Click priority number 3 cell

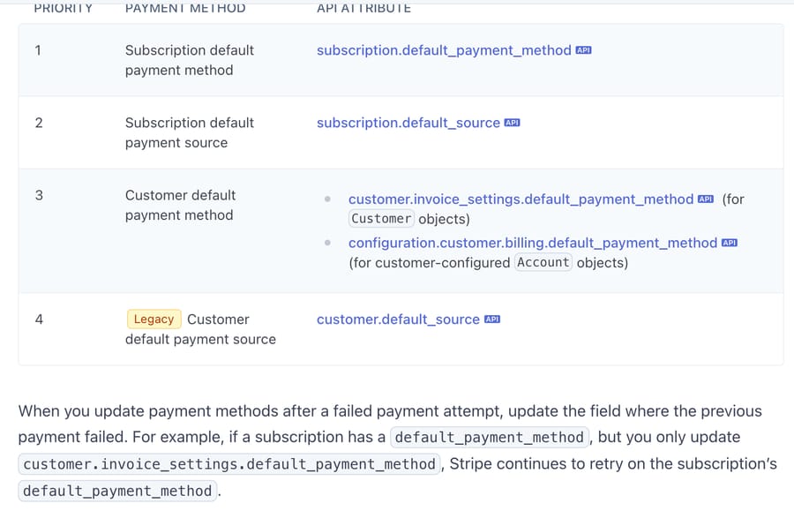coord(39,196)
